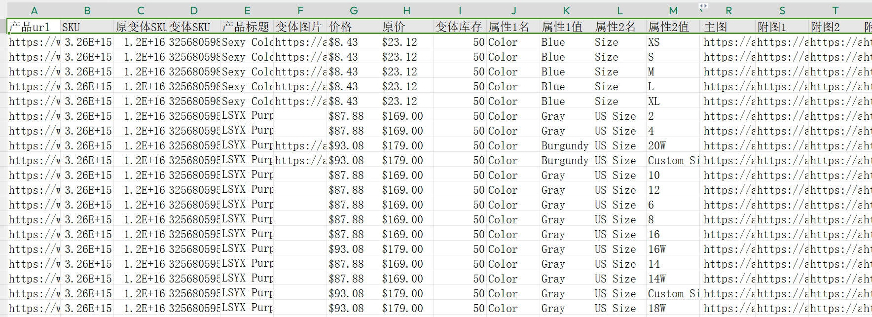This screenshot has height=317, width=872.
Task: Click the SKU header cell in column B
Action: click(87, 27)
